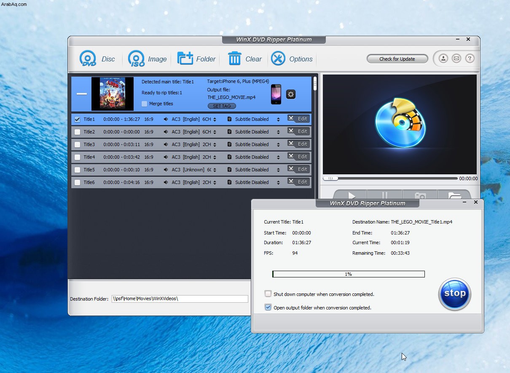Click the subtitle icon in Title4 row
This screenshot has height=373, width=510.
(x=229, y=157)
